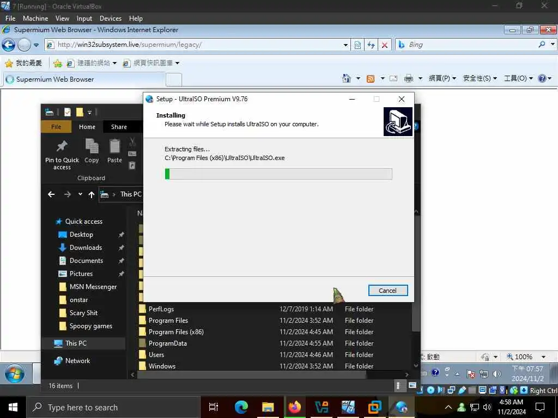558x418 pixels.
Task: Open the 網頁(P) dropdown menu
Action: coord(442,78)
